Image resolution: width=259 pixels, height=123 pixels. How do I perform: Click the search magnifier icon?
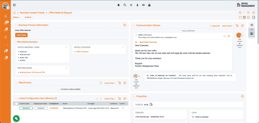pyautogui.click(x=125, y=5)
